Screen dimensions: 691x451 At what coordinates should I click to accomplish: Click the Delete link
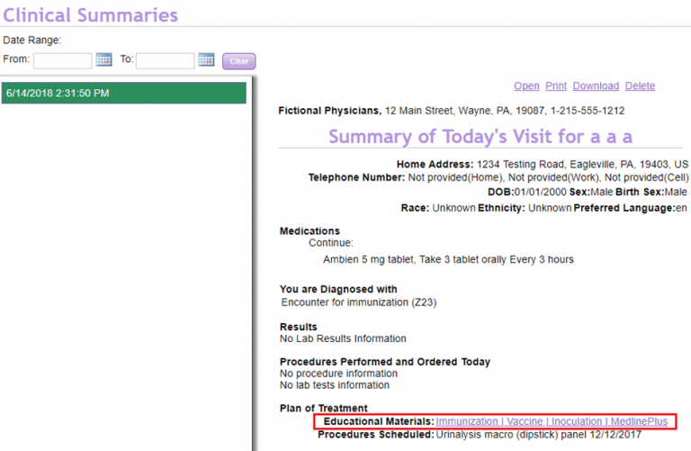[640, 86]
